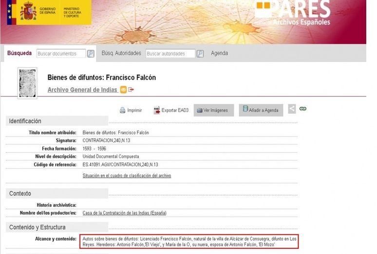This screenshot has width=377, height=254.
Task: Click the red arrow icon next to the archive name
Action: click(x=131, y=90)
